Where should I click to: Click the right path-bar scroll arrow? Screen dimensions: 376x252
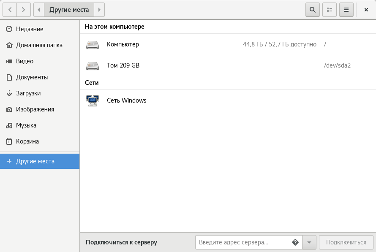pyautogui.click(x=99, y=10)
